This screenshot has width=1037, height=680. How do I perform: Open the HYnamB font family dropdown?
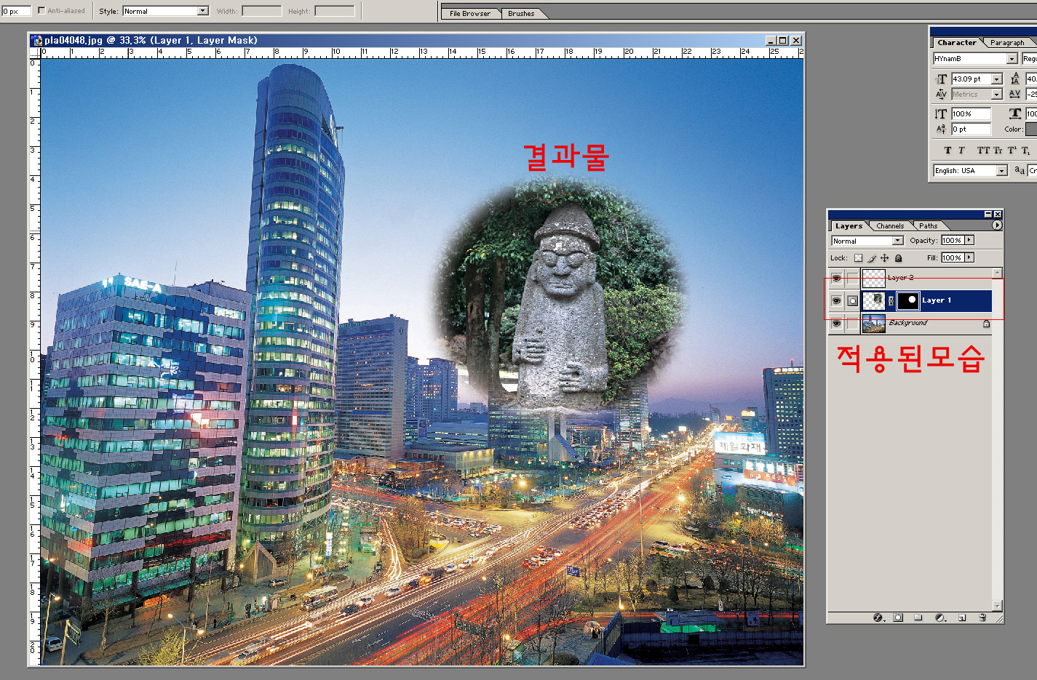pos(1012,59)
